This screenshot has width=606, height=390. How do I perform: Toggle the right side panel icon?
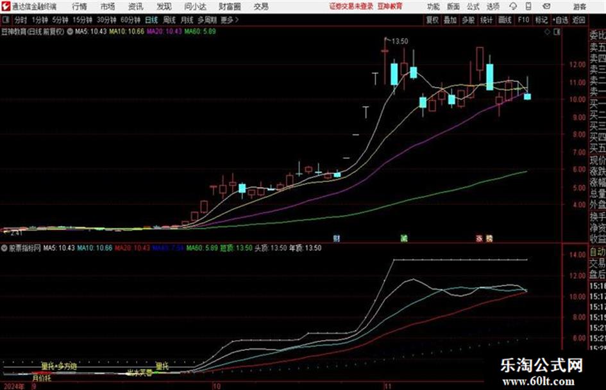pyautogui.click(x=557, y=32)
